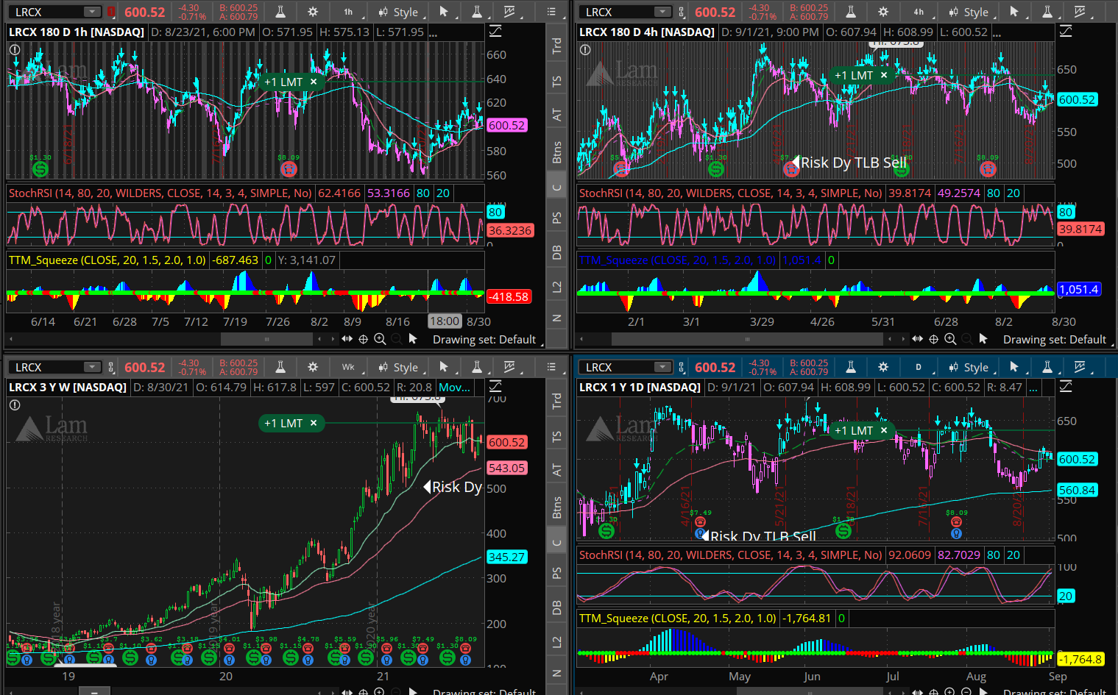Screen dimensions: 1118x695
Task: Toggle TS sidebar on 1h chart
Action: pos(557,81)
